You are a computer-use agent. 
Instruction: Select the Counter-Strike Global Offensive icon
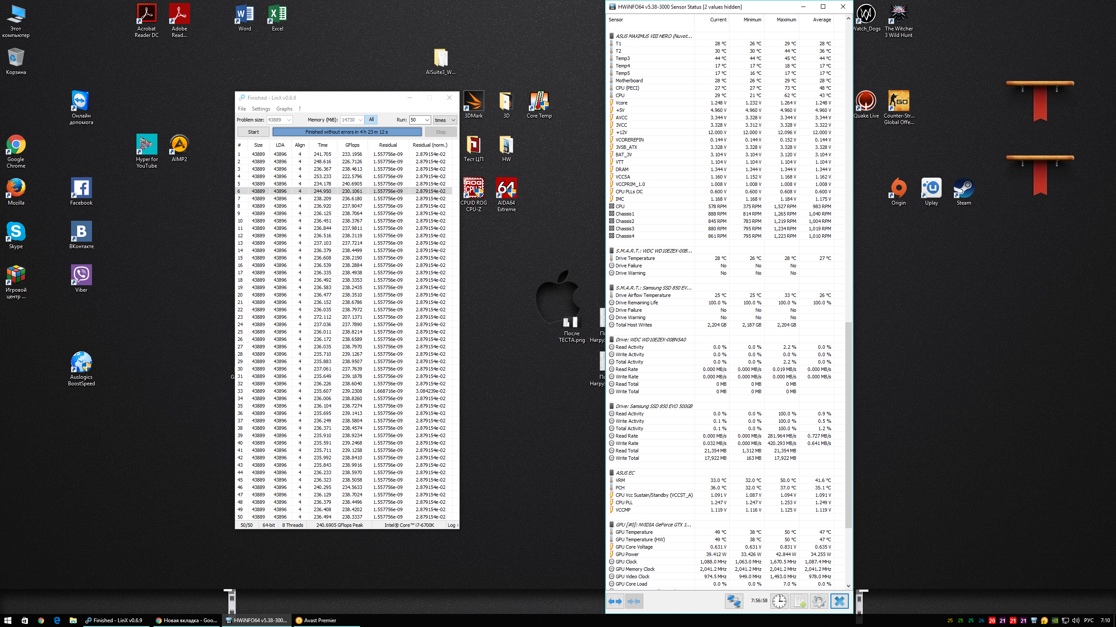pos(898,108)
